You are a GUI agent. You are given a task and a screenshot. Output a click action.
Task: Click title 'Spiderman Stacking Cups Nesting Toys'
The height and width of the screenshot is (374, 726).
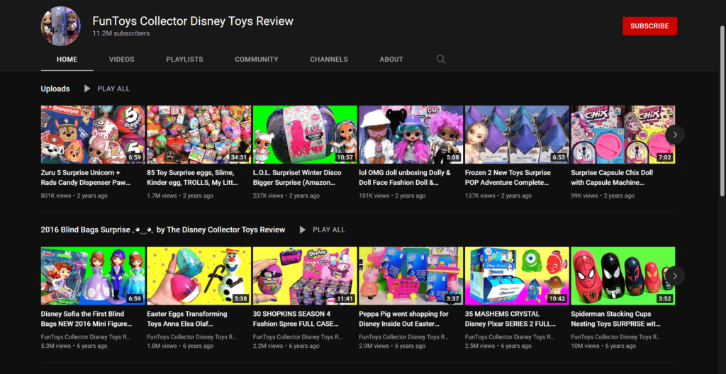(616, 319)
